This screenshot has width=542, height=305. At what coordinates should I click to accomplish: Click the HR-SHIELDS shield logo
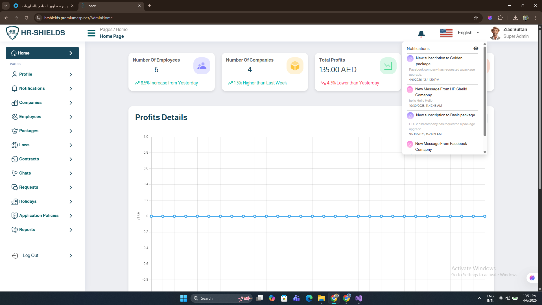click(x=12, y=33)
